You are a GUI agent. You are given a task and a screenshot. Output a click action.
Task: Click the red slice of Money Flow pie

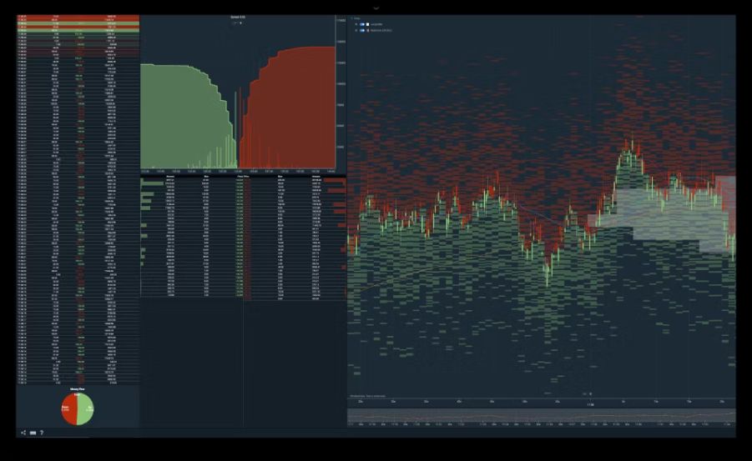pos(68,408)
